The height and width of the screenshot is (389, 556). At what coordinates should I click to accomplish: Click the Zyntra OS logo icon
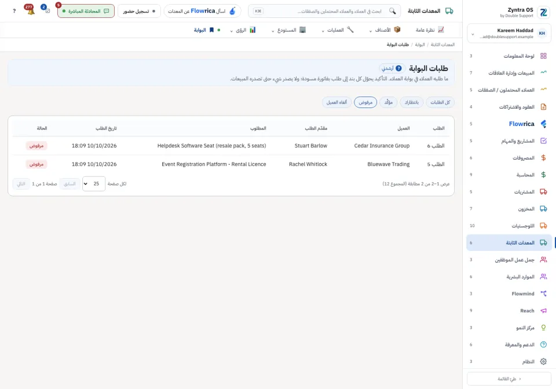click(x=543, y=12)
